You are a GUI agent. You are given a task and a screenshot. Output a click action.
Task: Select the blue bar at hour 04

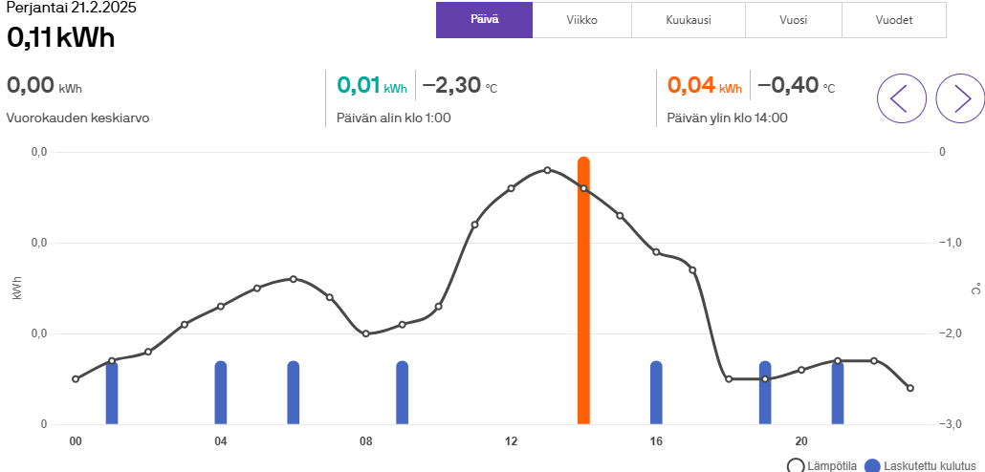click(221, 394)
